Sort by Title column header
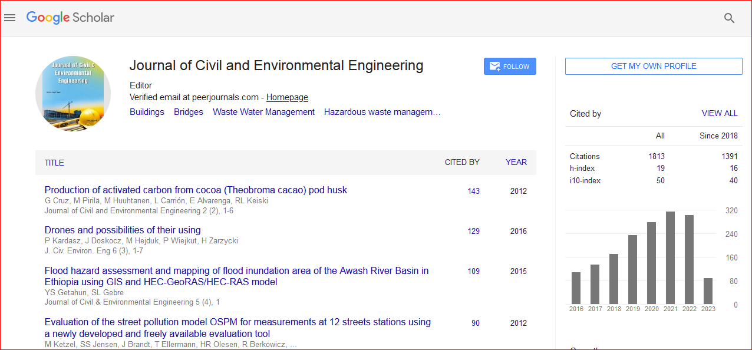Screen dimensions: 752x350 (x=54, y=163)
